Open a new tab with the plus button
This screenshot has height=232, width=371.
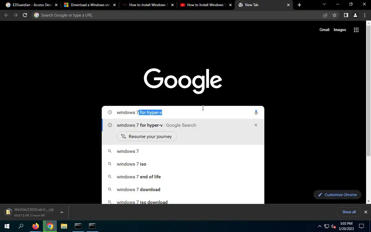click(x=299, y=5)
